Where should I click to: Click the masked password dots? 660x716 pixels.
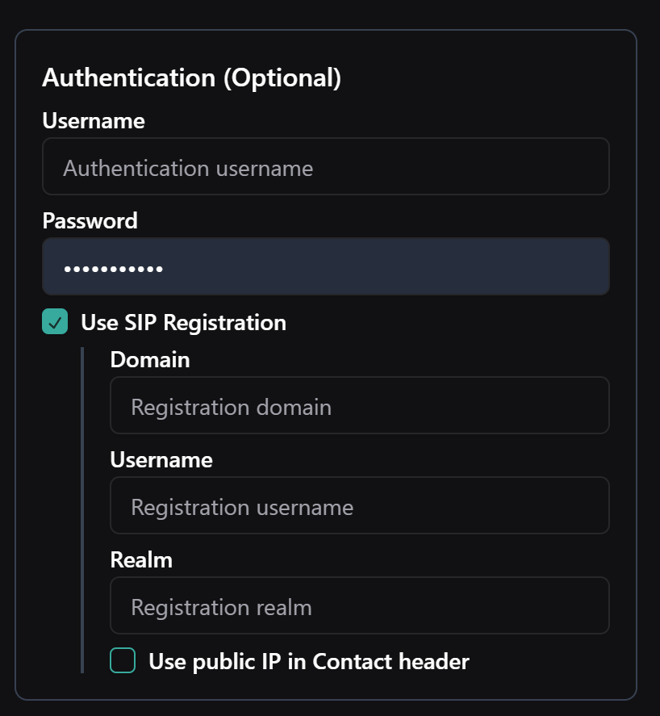click(x=113, y=268)
